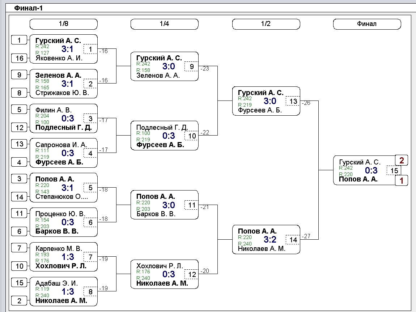This screenshot has width=416, height=312.
Task: Click seed box number 12
Action: click(19, 128)
